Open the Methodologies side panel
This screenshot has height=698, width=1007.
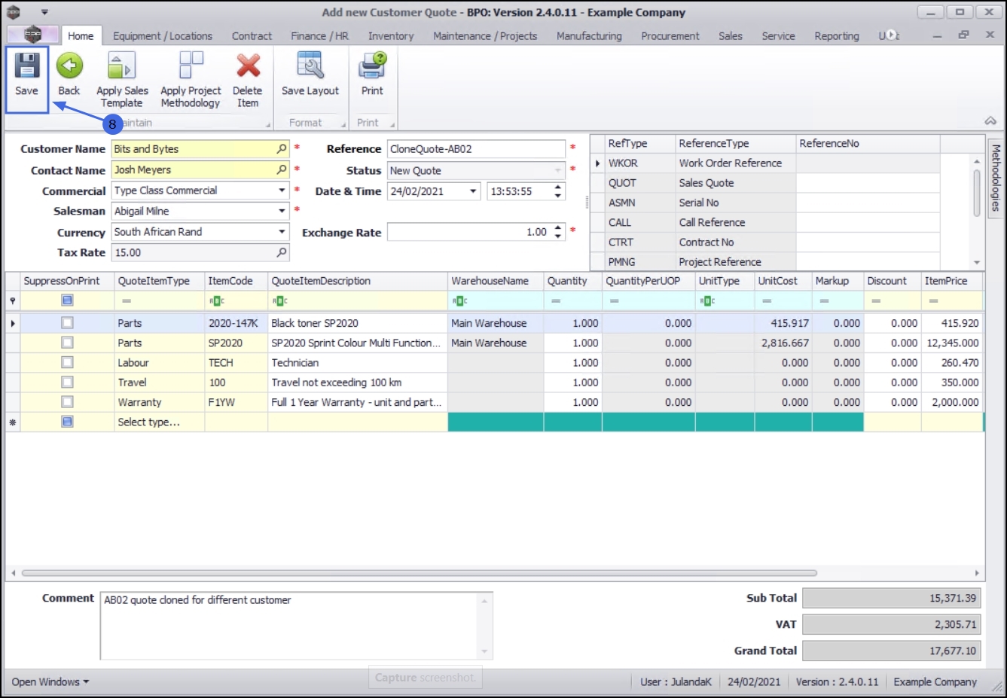996,178
